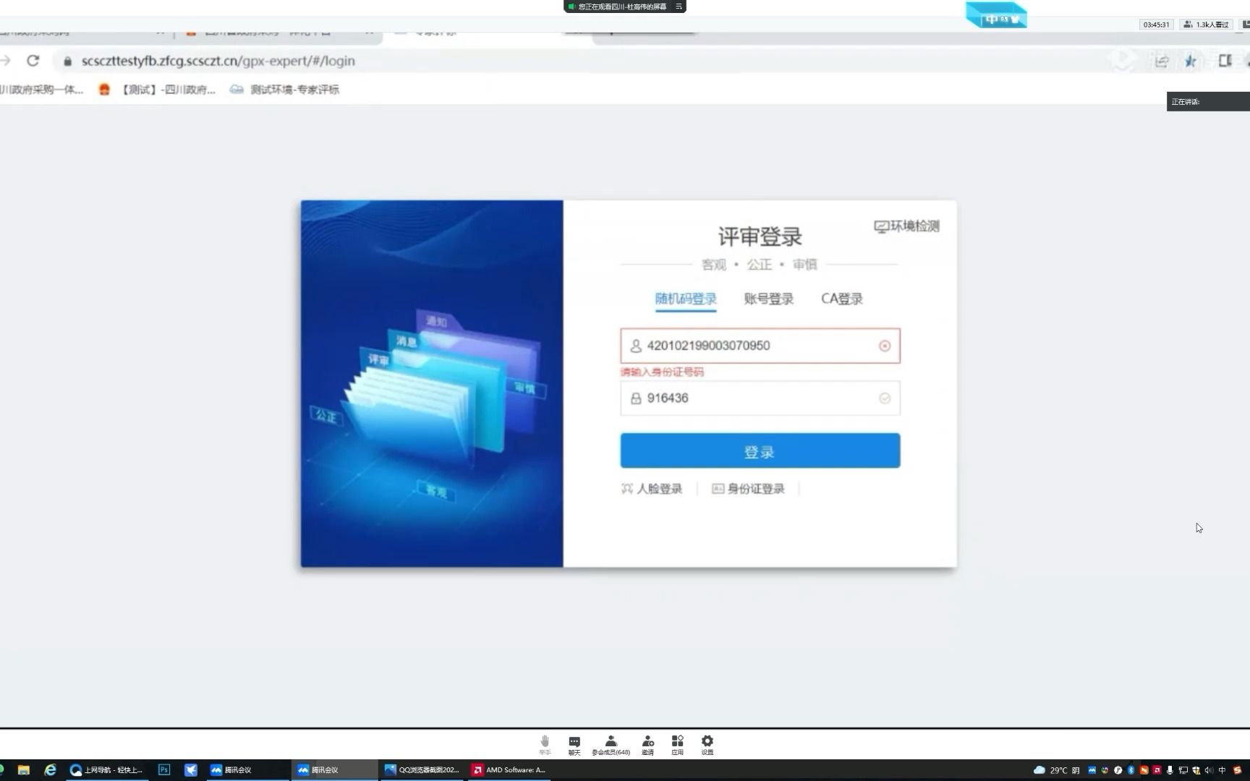This screenshot has width=1250, height=781.
Task: Open 参会成员(648) participants list
Action: (611, 745)
